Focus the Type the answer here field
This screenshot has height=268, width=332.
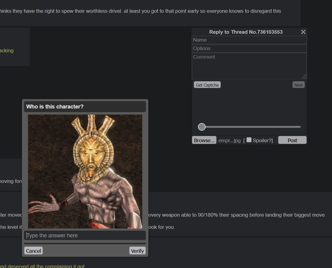[85, 235]
